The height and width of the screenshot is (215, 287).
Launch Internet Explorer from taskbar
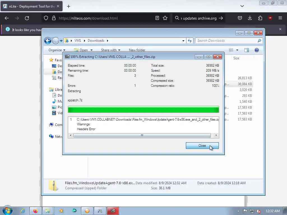coord(23,211)
